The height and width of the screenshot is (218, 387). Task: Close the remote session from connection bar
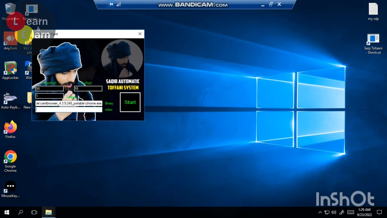(279, 4)
